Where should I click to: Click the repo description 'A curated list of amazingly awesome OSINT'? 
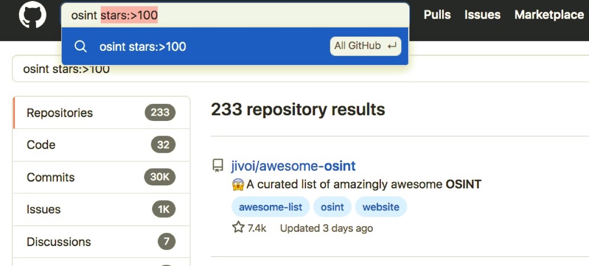pyautogui.click(x=364, y=184)
